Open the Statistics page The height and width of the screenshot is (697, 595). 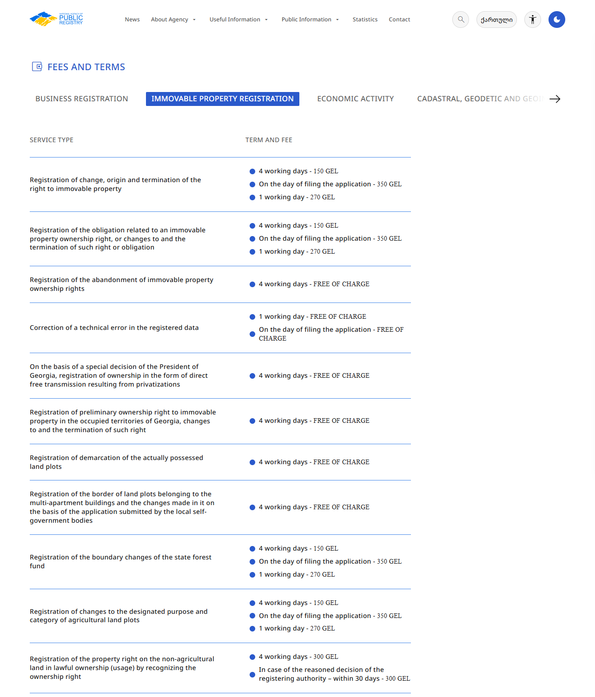(x=365, y=20)
